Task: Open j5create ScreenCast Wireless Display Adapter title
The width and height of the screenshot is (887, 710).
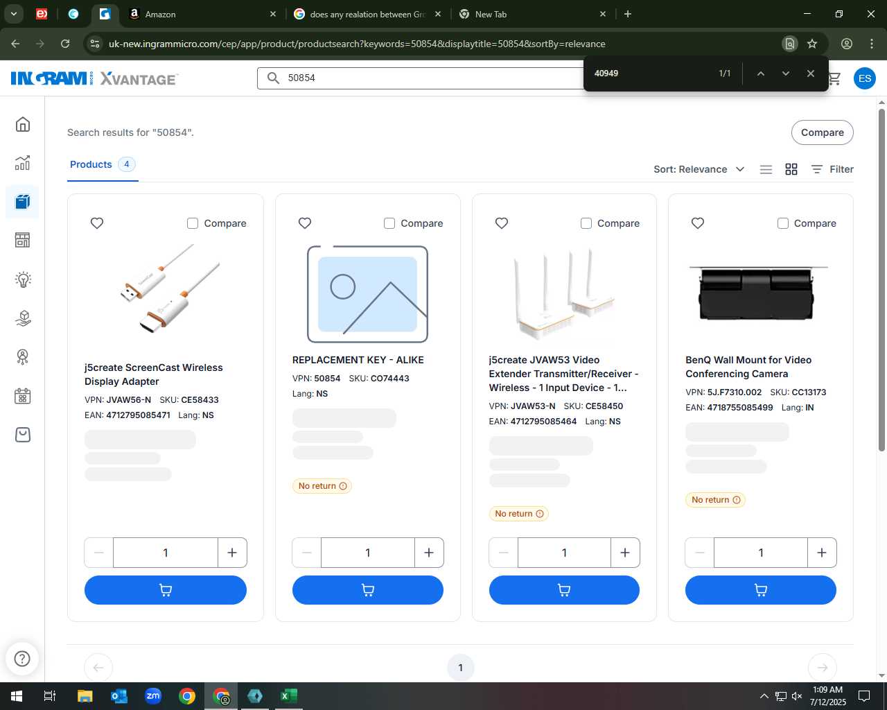Action: click(x=154, y=374)
